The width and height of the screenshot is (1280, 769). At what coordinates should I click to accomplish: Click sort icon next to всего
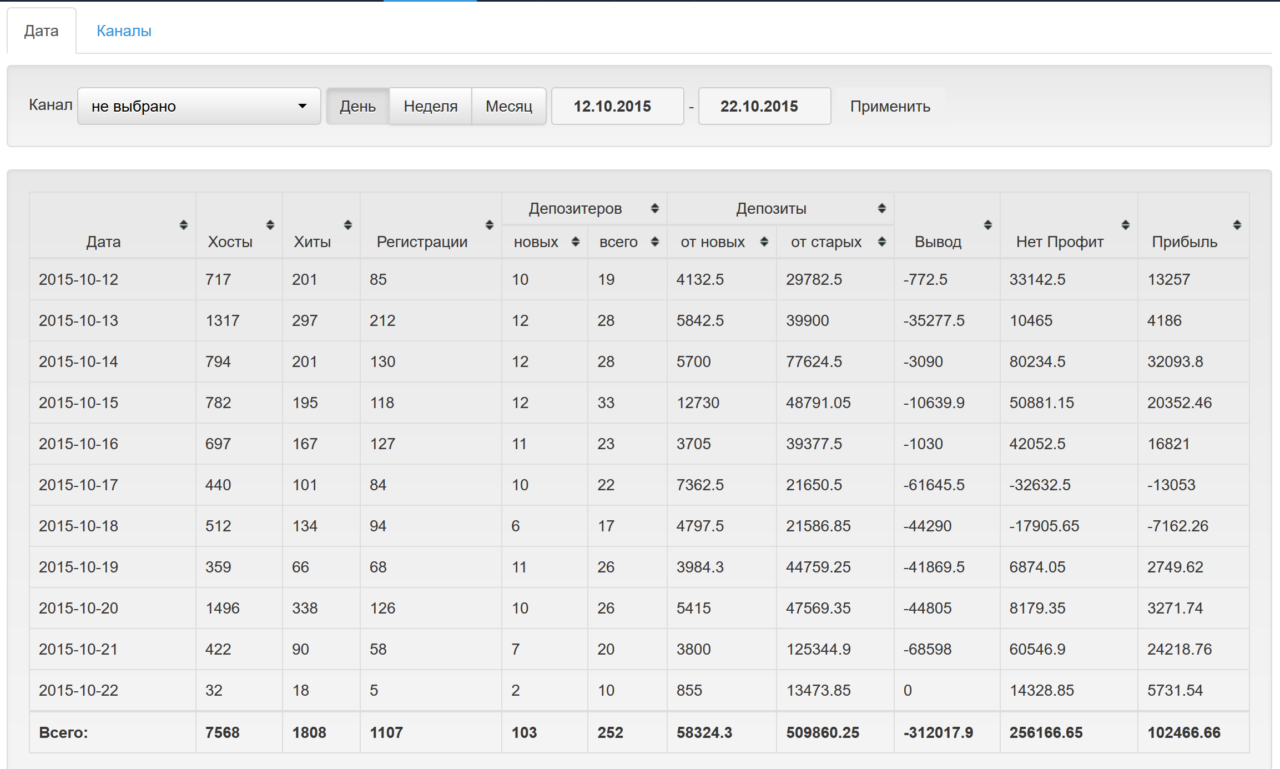pos(654,242)
